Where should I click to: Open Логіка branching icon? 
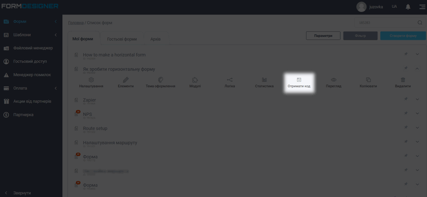pos(230,80)
